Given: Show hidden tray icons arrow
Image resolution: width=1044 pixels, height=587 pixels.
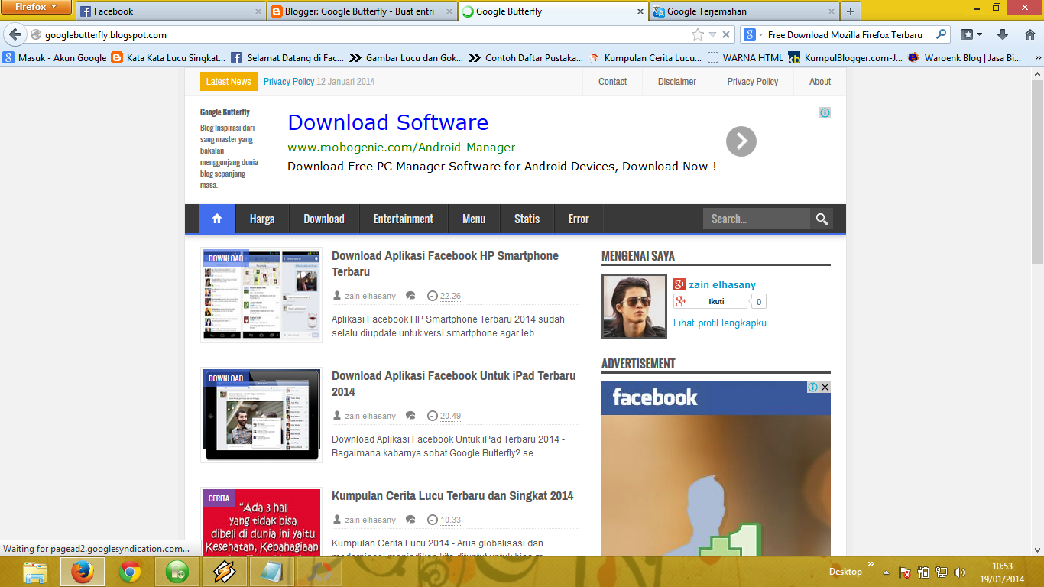Looking at the screenshot, I should (x=886, y=572).
